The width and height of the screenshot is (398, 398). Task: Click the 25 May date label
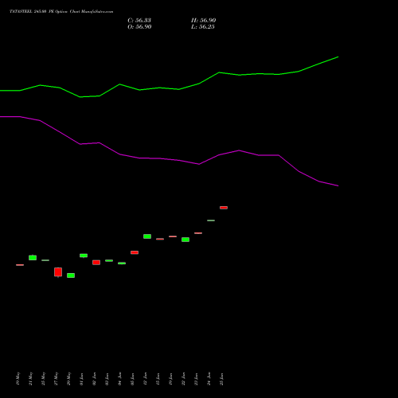click(x=44, y=379)
